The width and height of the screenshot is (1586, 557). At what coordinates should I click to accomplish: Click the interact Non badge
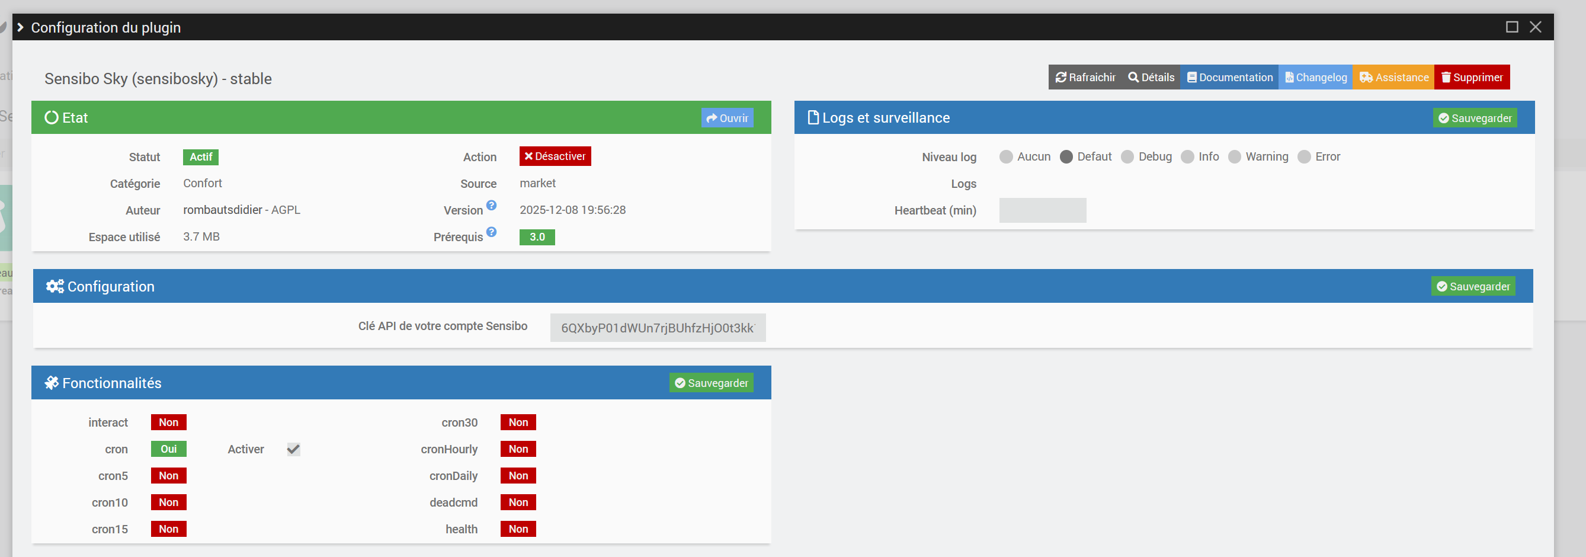click(x=169, y=422)
